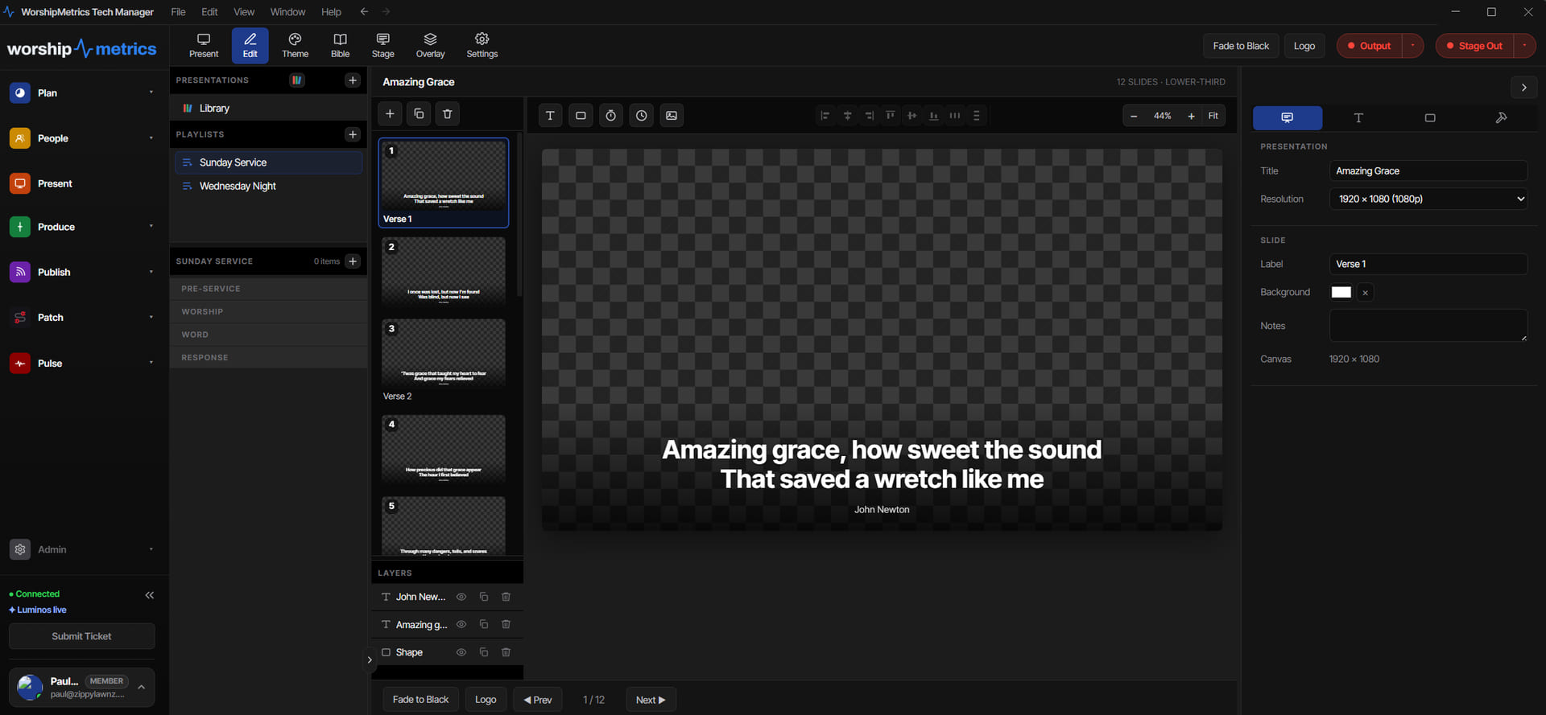Click the Submit Ticket button
This screenshot has height=715, width=1546.
81,636
